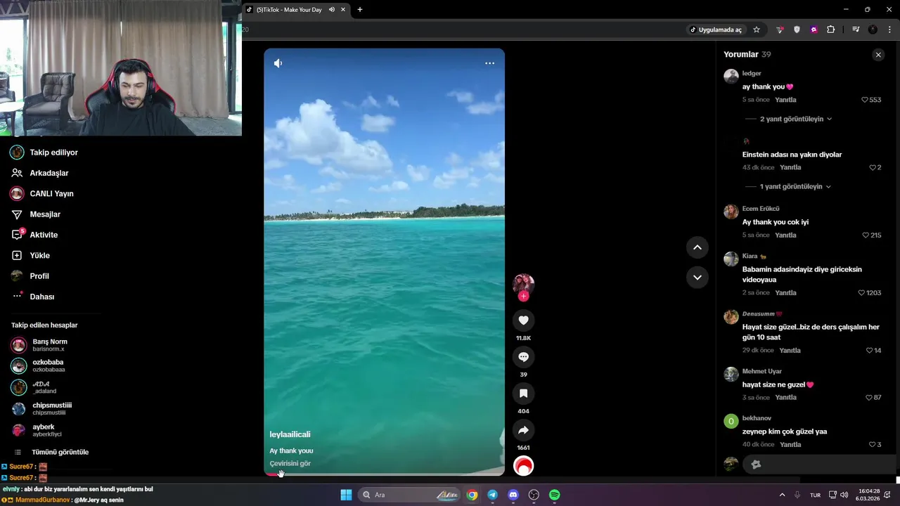The width and height of the screenshot is (900, 506).
Task: Click 'Çevirisini gör' translation link
Action: pyautogui.click(x=290, y=464)
